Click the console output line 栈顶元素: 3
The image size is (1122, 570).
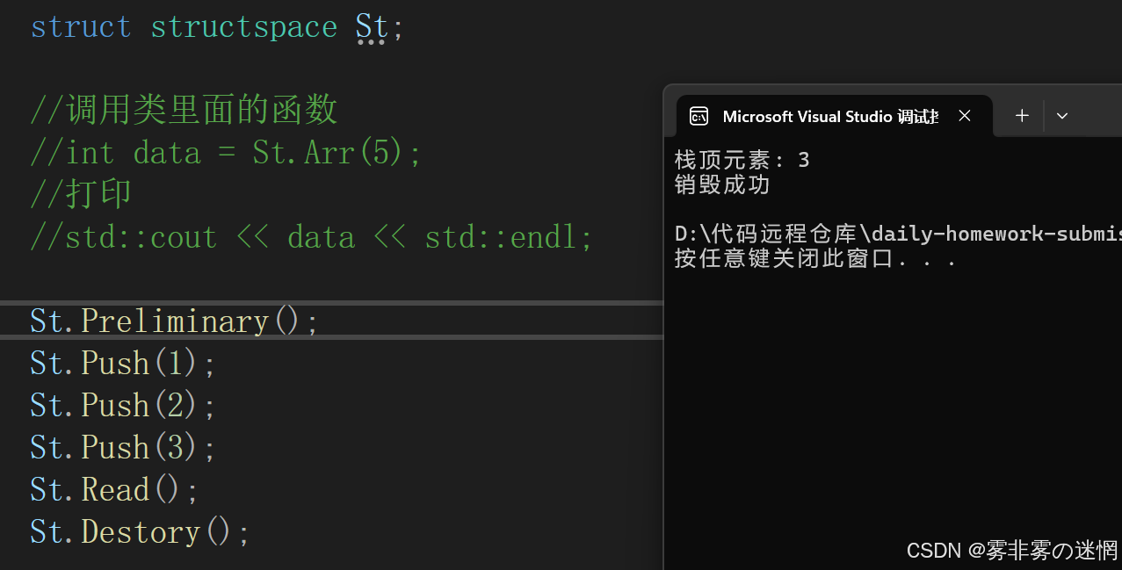pos(742,160)
